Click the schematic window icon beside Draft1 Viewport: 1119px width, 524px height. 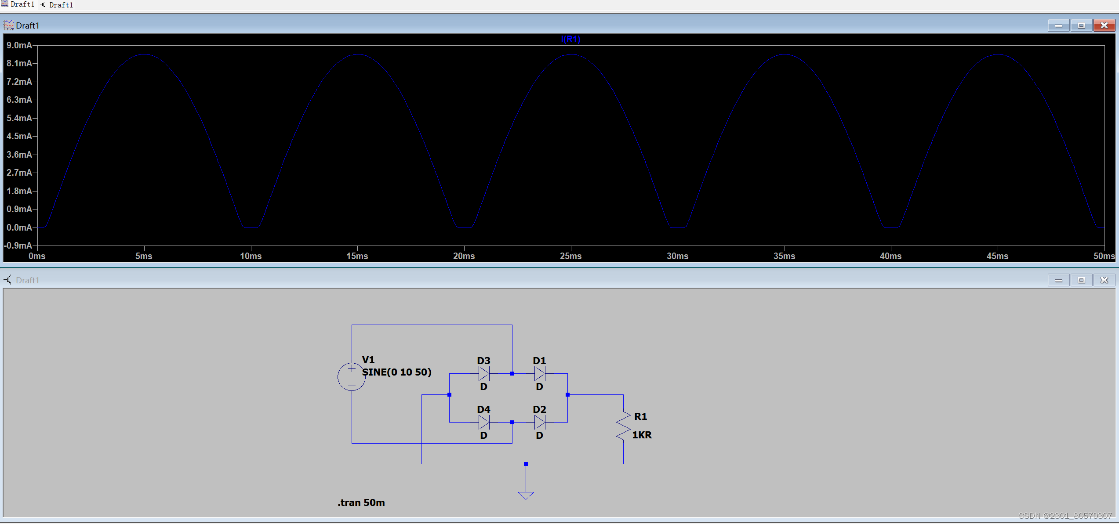[x=8, y=280]
